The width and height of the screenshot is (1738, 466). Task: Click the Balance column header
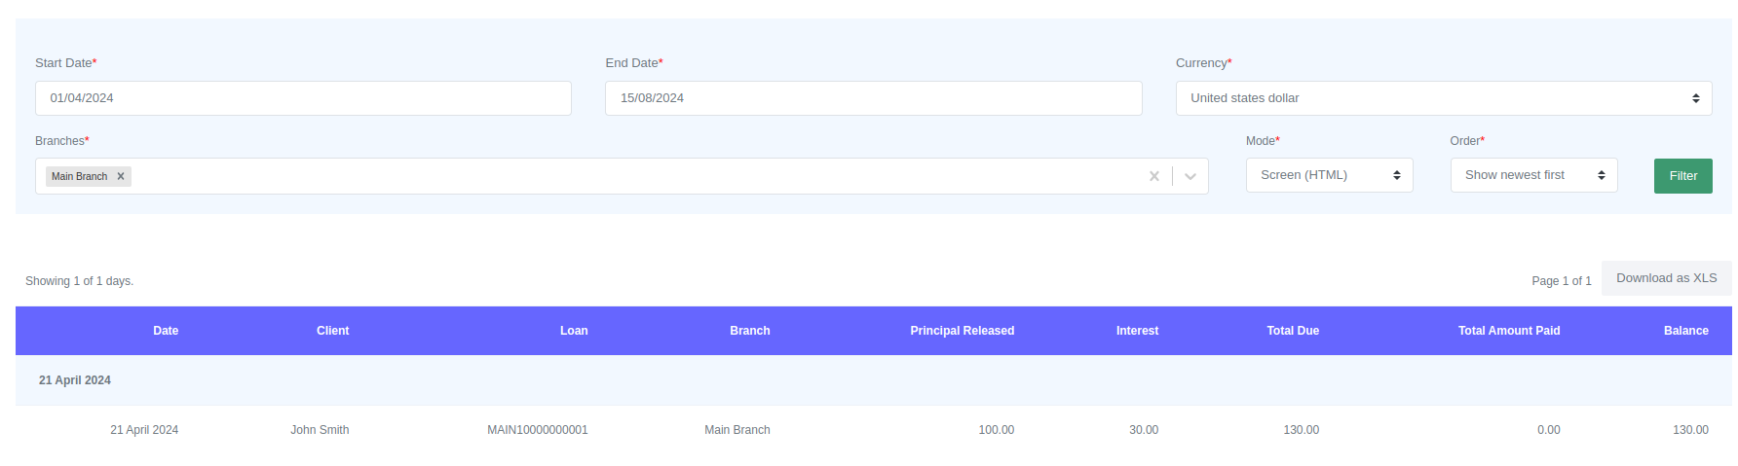pyautogui.click(x=1685, y=331)
